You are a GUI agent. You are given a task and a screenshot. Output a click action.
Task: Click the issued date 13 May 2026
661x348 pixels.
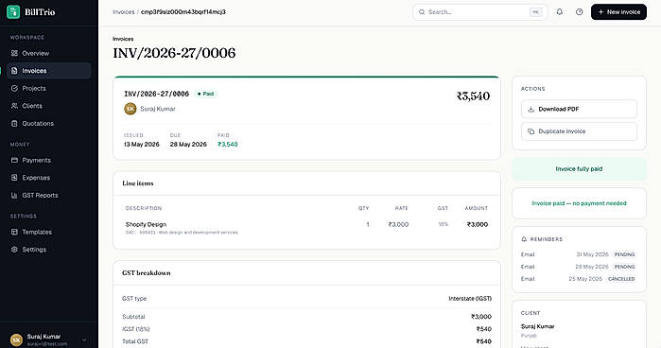tap(142, 145)
